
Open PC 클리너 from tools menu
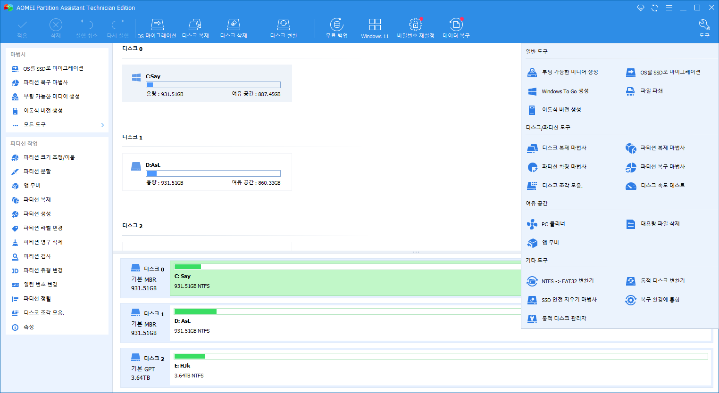point(546,224)
